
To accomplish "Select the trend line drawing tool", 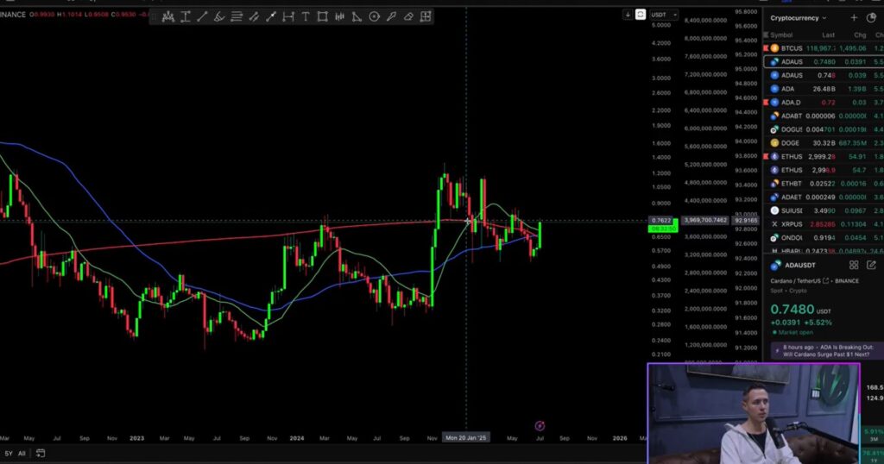I will tap(202, 16).
